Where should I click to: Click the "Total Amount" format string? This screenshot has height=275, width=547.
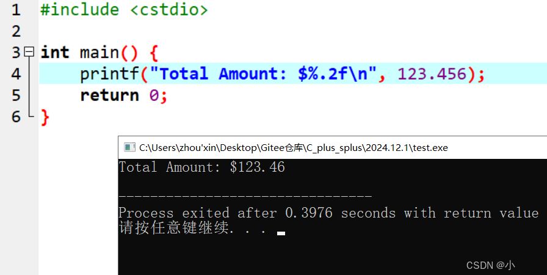point(263,74)
